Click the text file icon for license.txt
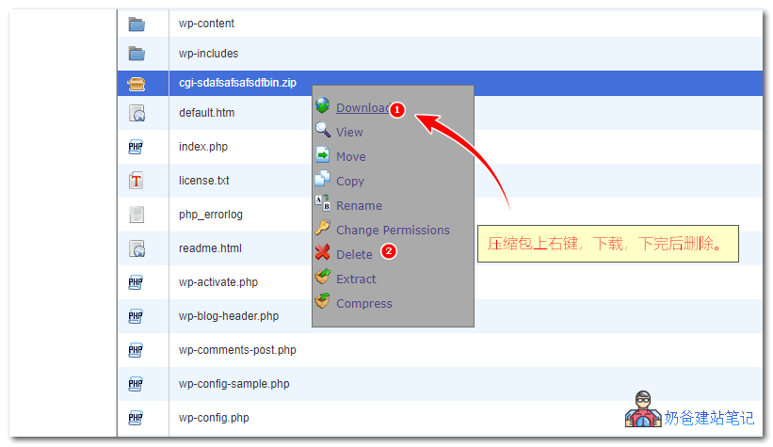Viewport: 773px width, 447px height. 137,181
